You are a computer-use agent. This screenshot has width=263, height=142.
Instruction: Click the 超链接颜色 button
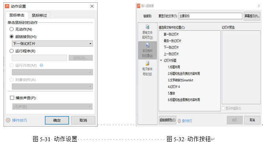tap(167, 120)
